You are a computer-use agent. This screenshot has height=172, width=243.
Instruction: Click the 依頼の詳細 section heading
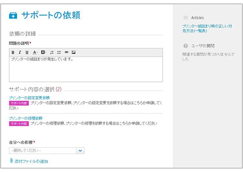23,33
